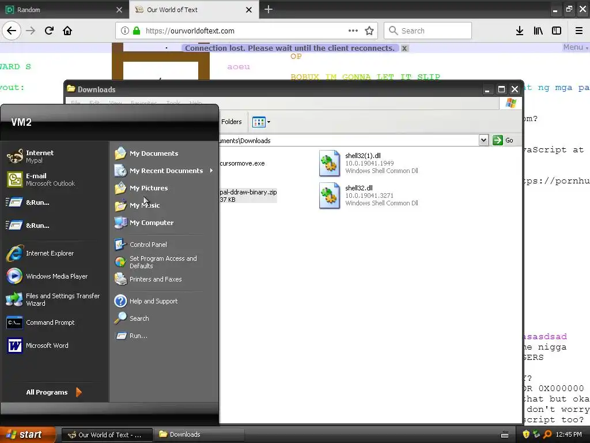Open the Firefox library icon
This screenshot has height=443, width=590.
[x=538, y=31]
